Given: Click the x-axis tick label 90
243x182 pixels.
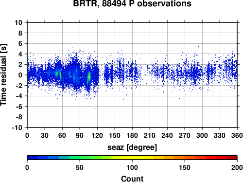Looking at the screenshot, I should click(x=80, y=135).
